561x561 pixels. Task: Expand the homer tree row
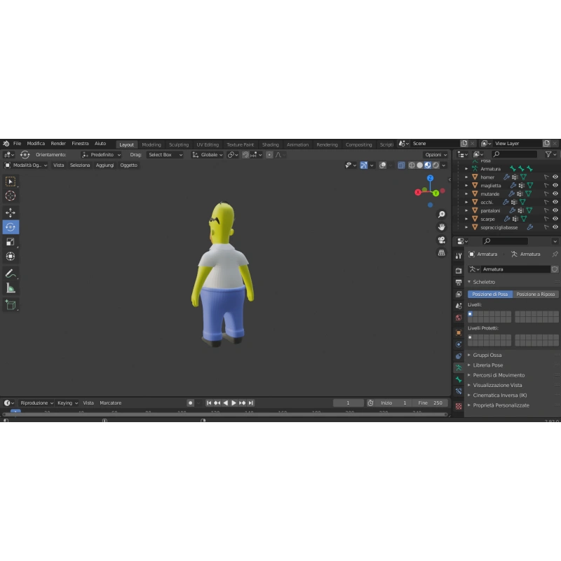point(466,177)
